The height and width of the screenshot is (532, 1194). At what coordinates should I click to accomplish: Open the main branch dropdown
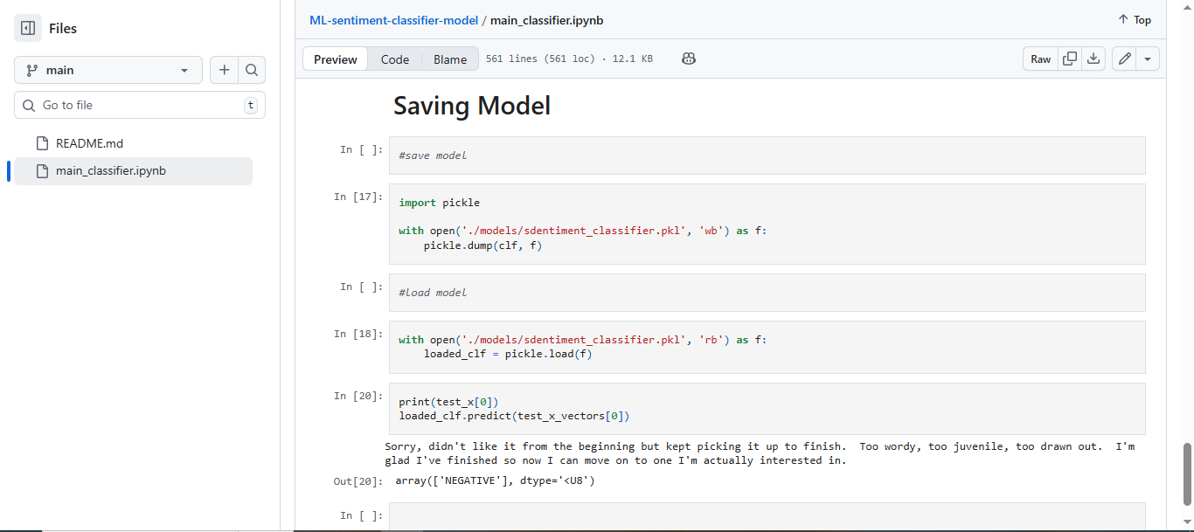[x=108, y=70]
